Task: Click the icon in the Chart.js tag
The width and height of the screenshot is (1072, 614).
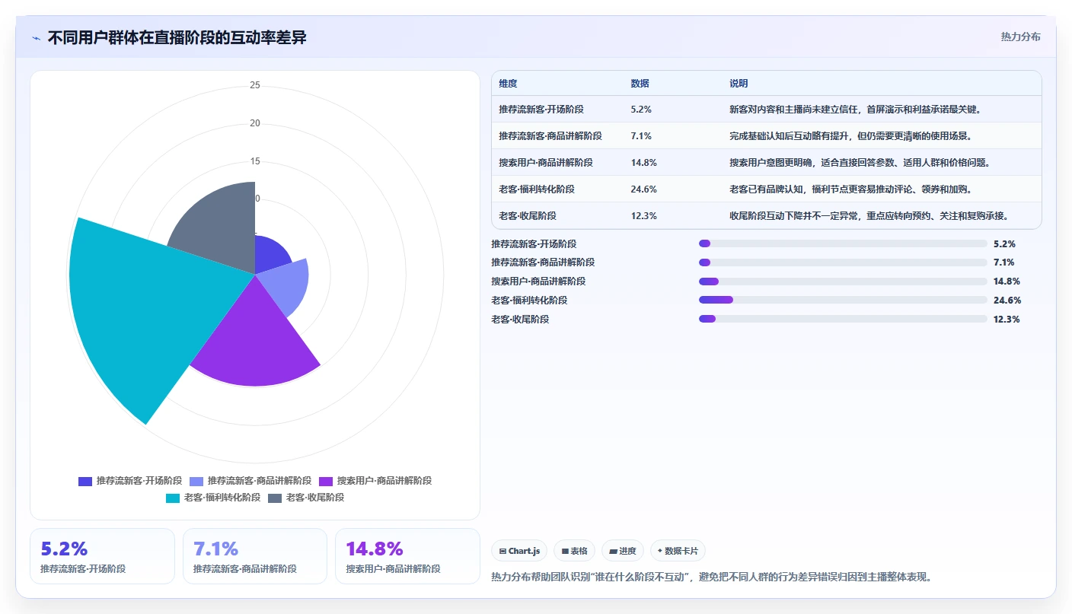Action: (x=502, y=551)
